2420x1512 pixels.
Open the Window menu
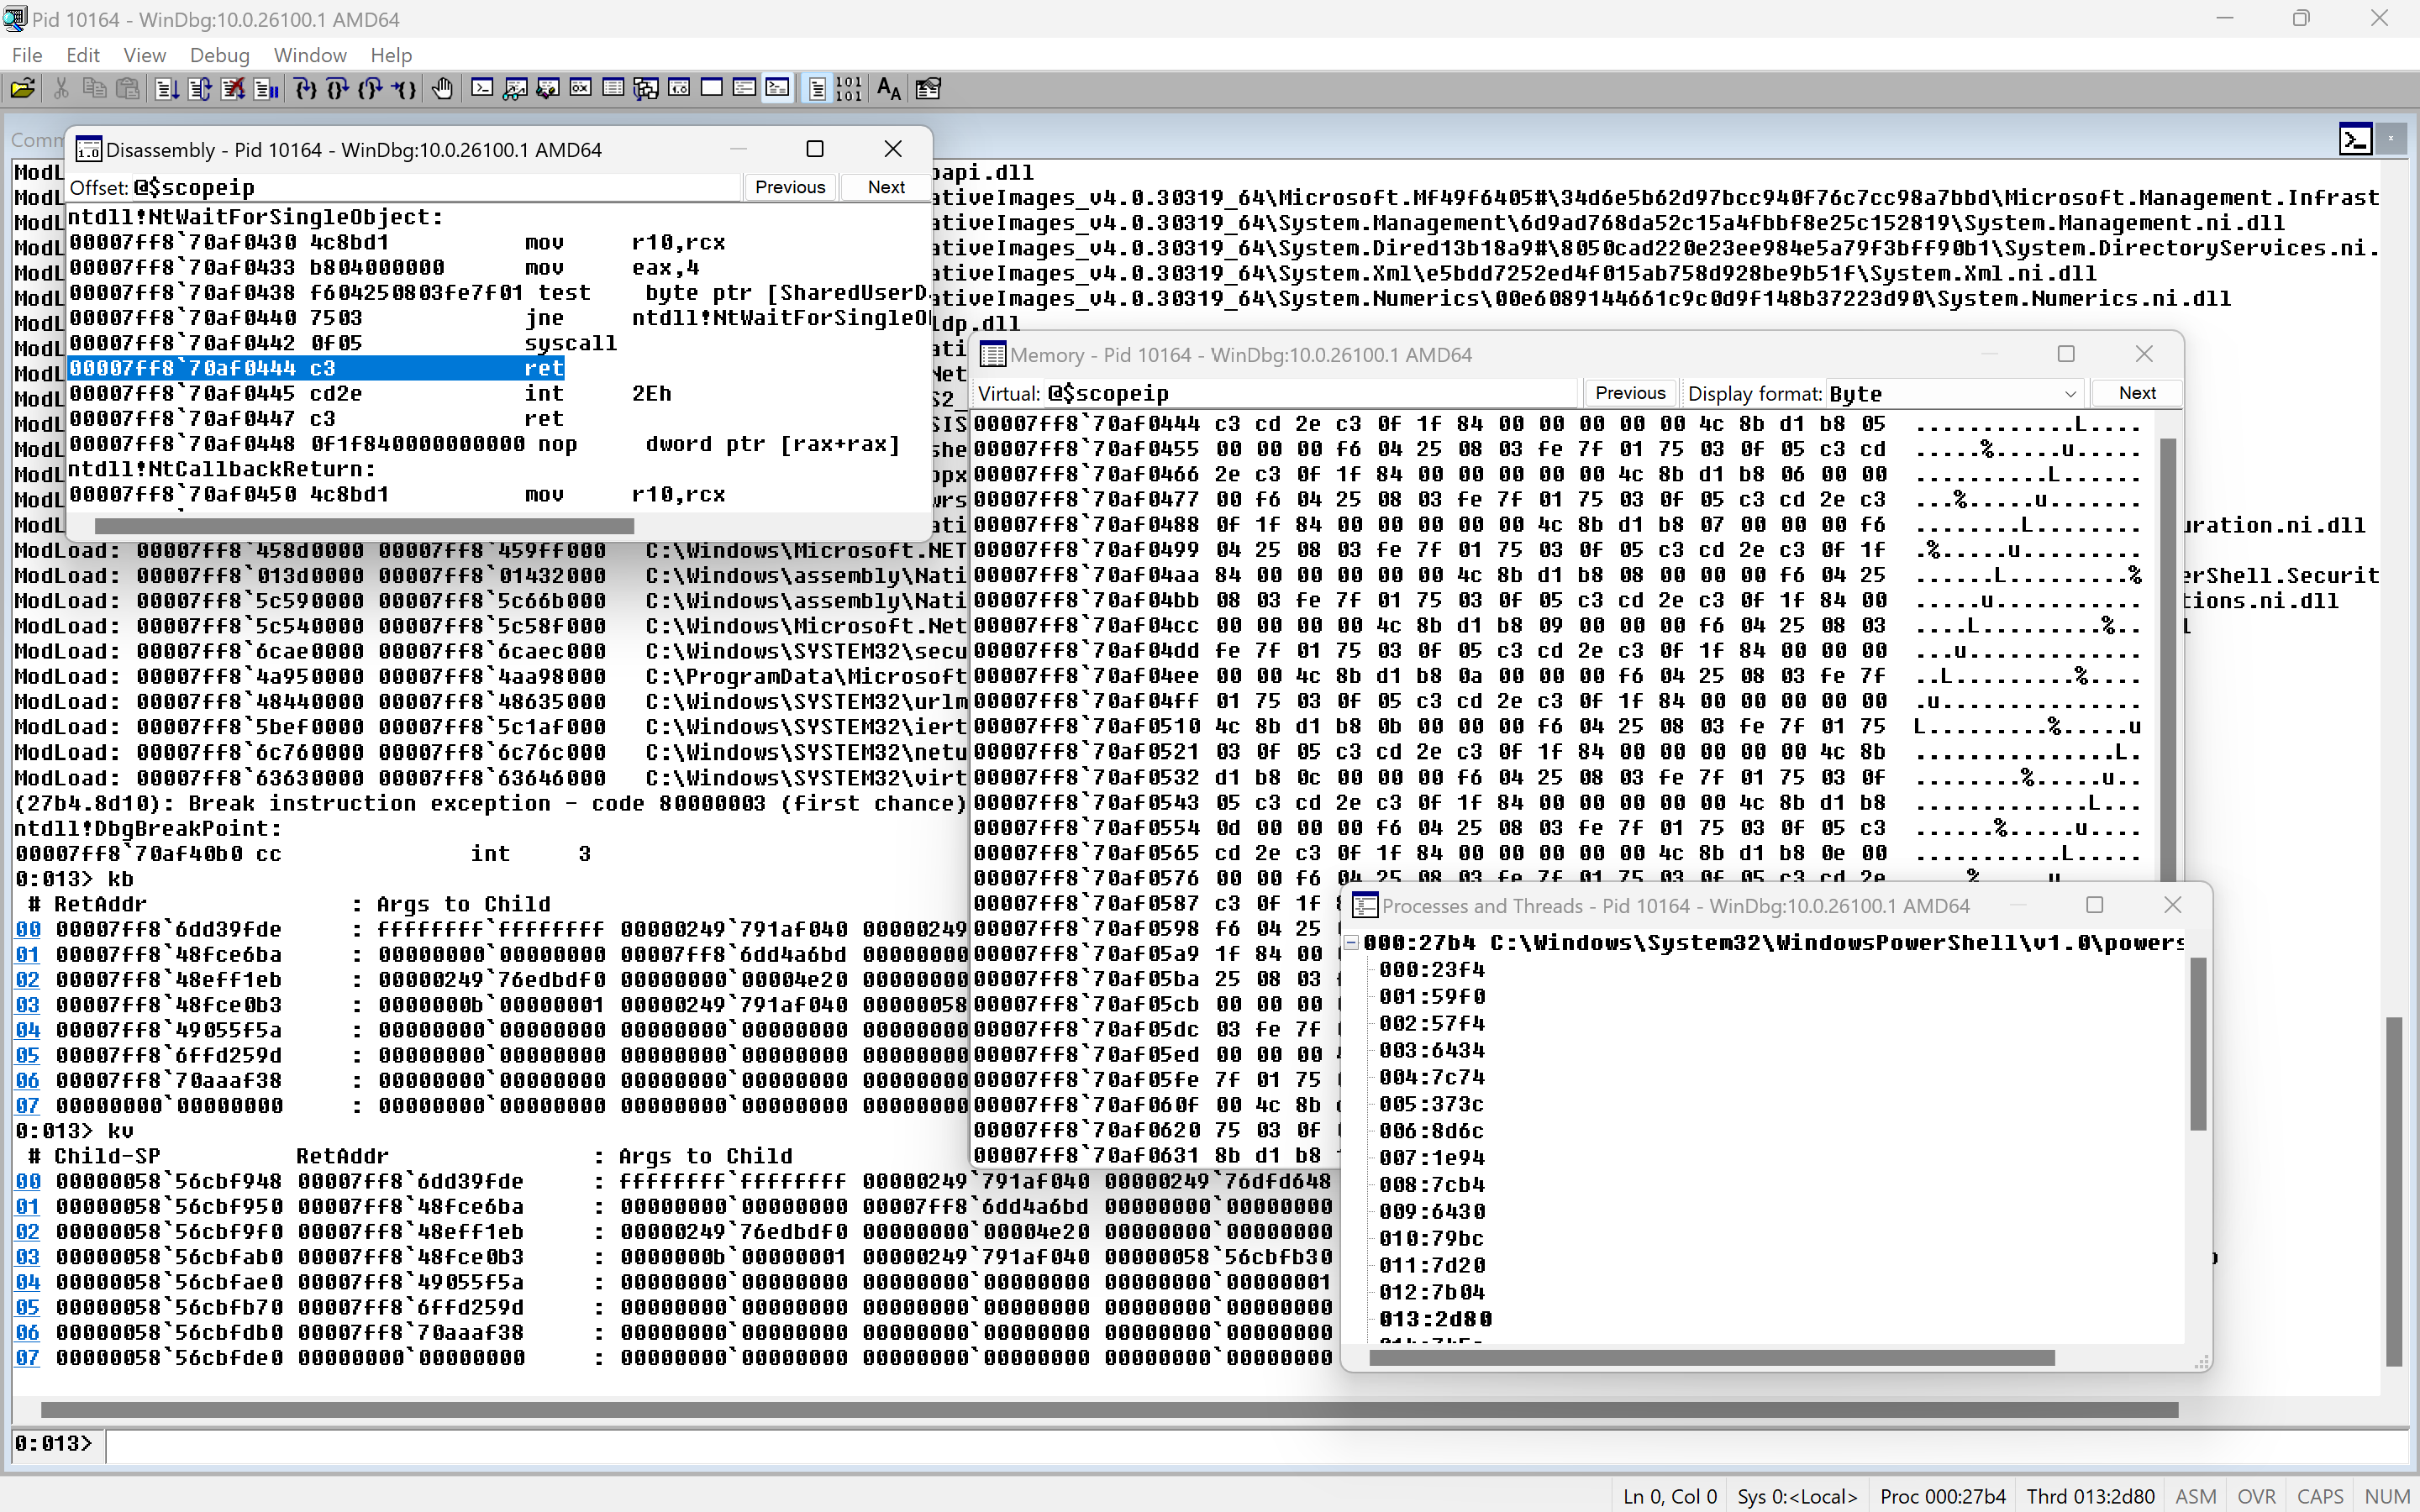point(310,55)
